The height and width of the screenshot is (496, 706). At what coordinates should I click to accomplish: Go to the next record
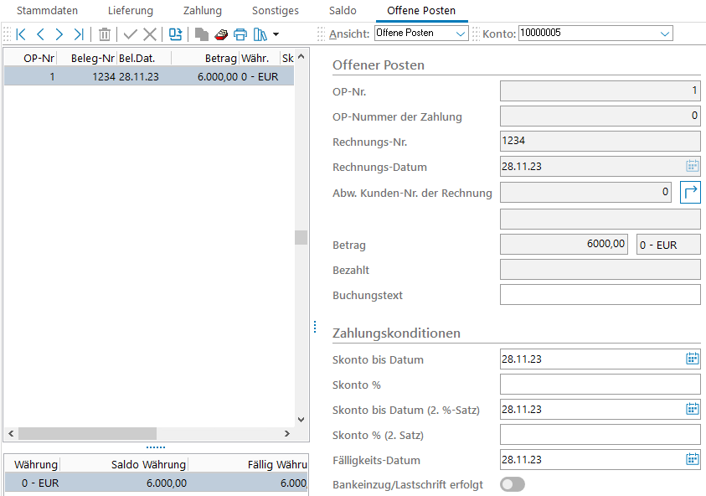tap(59, 34)
